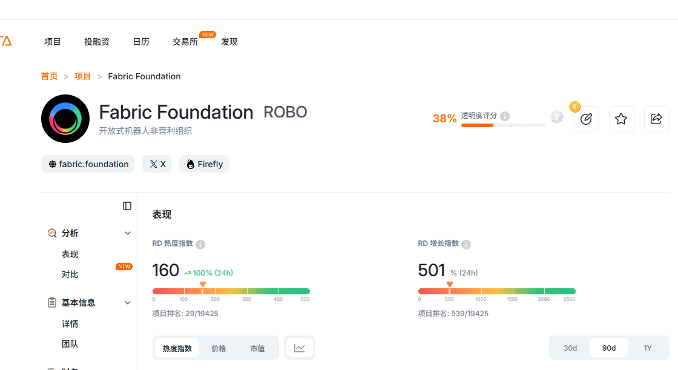Open 对比 in the sidebar
The image size is (678, 370).
[70, 274]
